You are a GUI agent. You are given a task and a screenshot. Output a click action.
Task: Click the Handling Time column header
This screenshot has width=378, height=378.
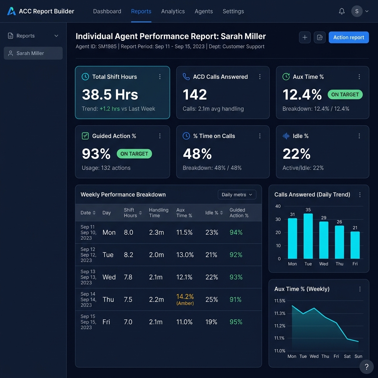coord(159,213)
